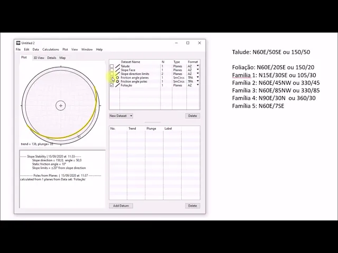
Task: Click the Slope direction limits line symbol
Action: coord(117,74)
